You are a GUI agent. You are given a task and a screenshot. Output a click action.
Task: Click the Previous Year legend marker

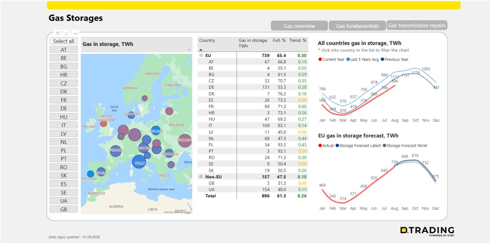382,59
